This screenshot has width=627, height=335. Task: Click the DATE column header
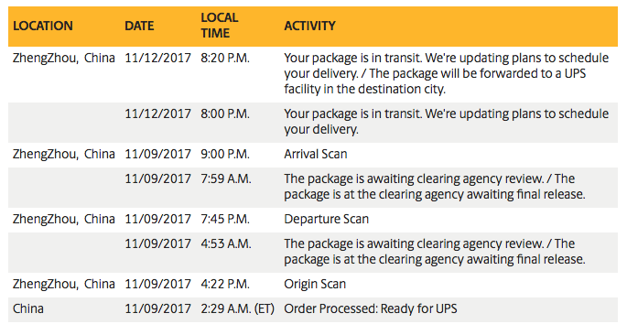pyautogui.click(x=139, y=26)
